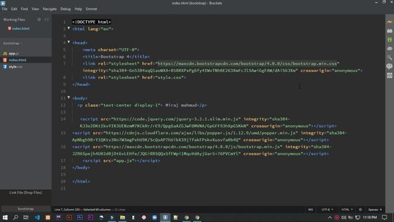This screenshot has width=394, height=222.
Task: Click the DOCTYPE html line in editor
Action: [92, 22]
